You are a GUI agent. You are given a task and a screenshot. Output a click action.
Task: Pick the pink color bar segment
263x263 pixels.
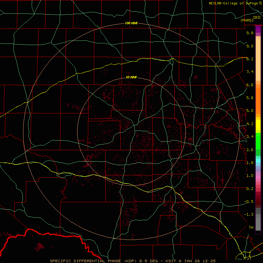pos(258,177)
